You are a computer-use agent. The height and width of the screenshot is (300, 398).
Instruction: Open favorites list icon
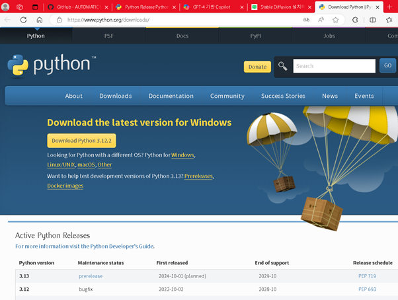pos(389,20)
